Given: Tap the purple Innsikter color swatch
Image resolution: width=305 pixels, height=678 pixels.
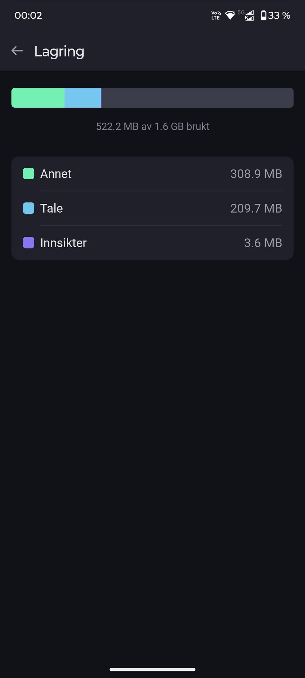Looking at the screenshot, I should [29, 243].
